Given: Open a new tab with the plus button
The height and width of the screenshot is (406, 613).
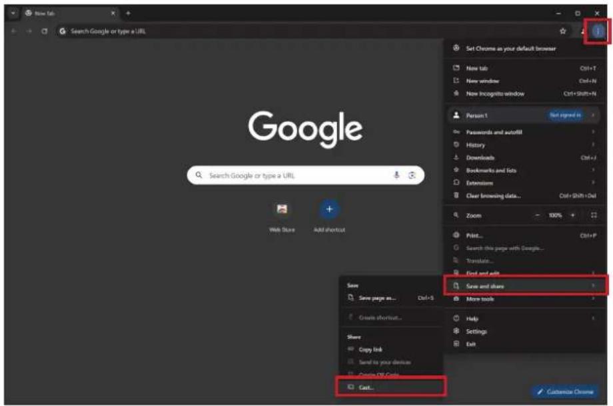Looking at the screenshot, I should (128, 13).
